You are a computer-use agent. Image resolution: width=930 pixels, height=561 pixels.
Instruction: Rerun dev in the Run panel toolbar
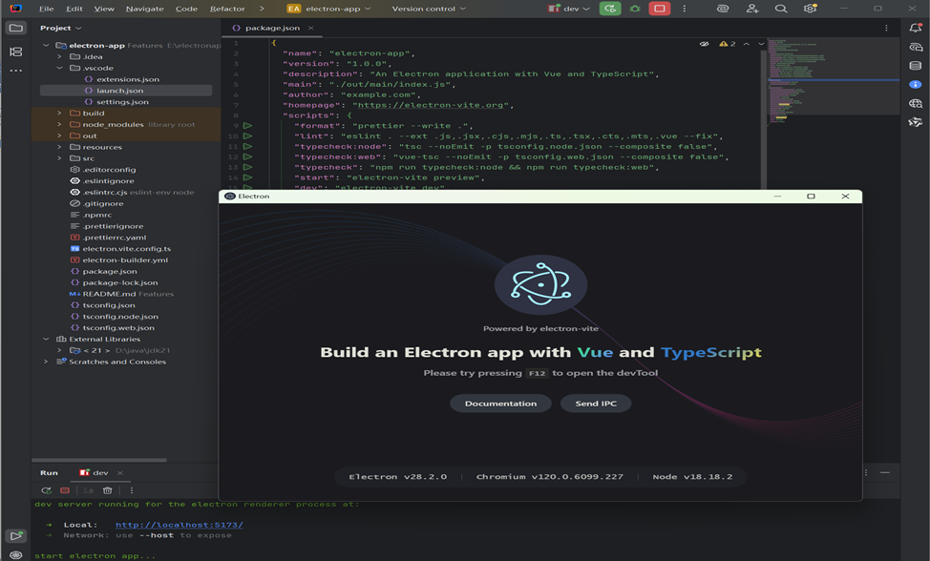[46, 490]
